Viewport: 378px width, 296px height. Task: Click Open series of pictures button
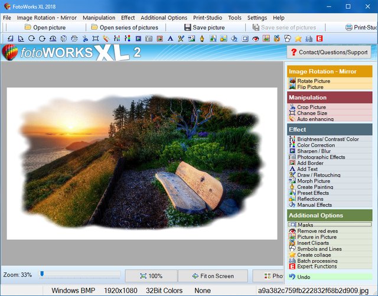pyautogui.click(x=125, y=28)
